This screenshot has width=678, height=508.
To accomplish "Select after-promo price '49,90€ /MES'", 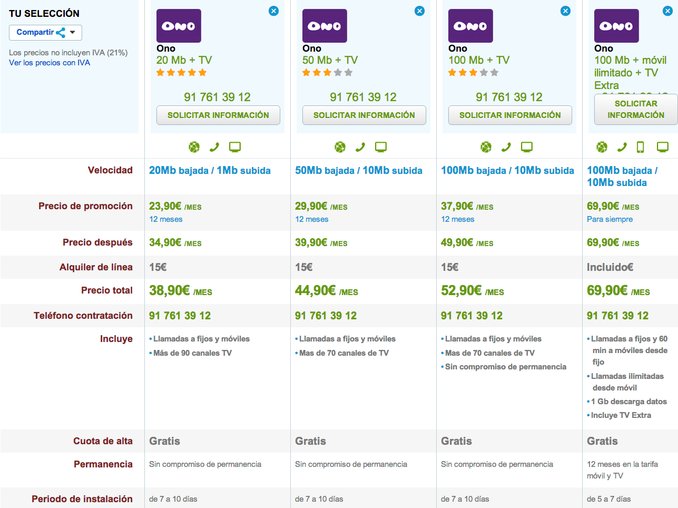I will (467, 243).
